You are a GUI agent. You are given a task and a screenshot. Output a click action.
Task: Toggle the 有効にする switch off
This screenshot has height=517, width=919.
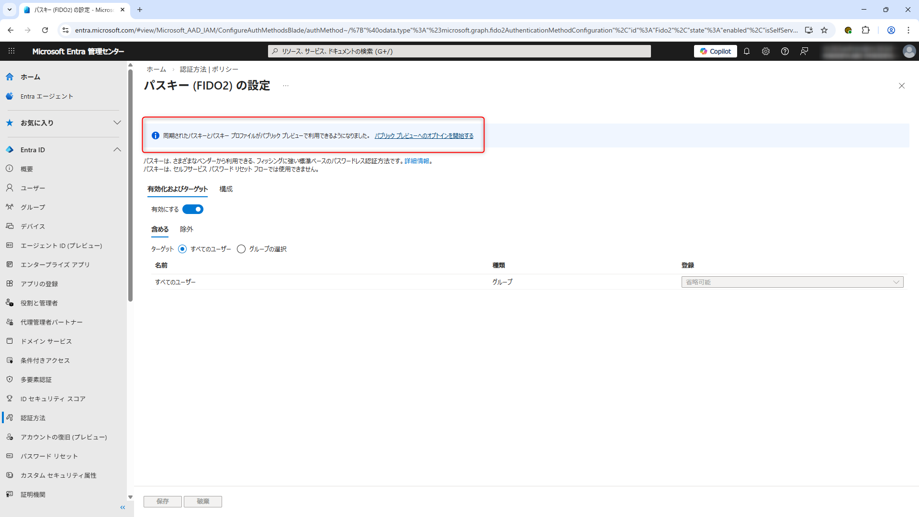[193, 209]
